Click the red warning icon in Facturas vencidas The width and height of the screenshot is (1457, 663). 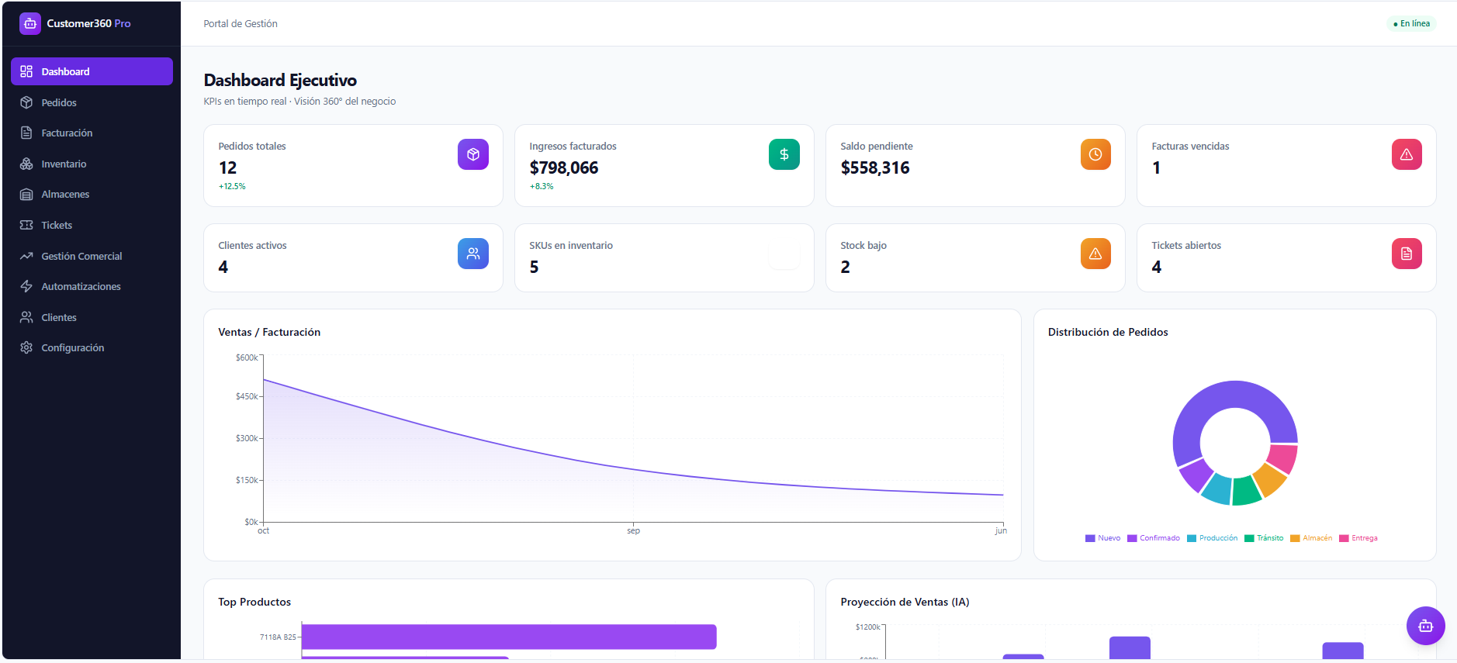point(1407,154)
